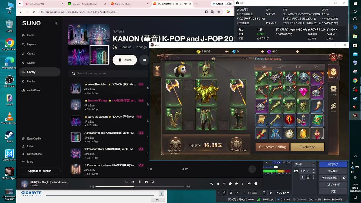Toggle OBS virtual camera start button
Image resolution: width=361 pixels, height=203 pixels.
[x=330, y=178]
